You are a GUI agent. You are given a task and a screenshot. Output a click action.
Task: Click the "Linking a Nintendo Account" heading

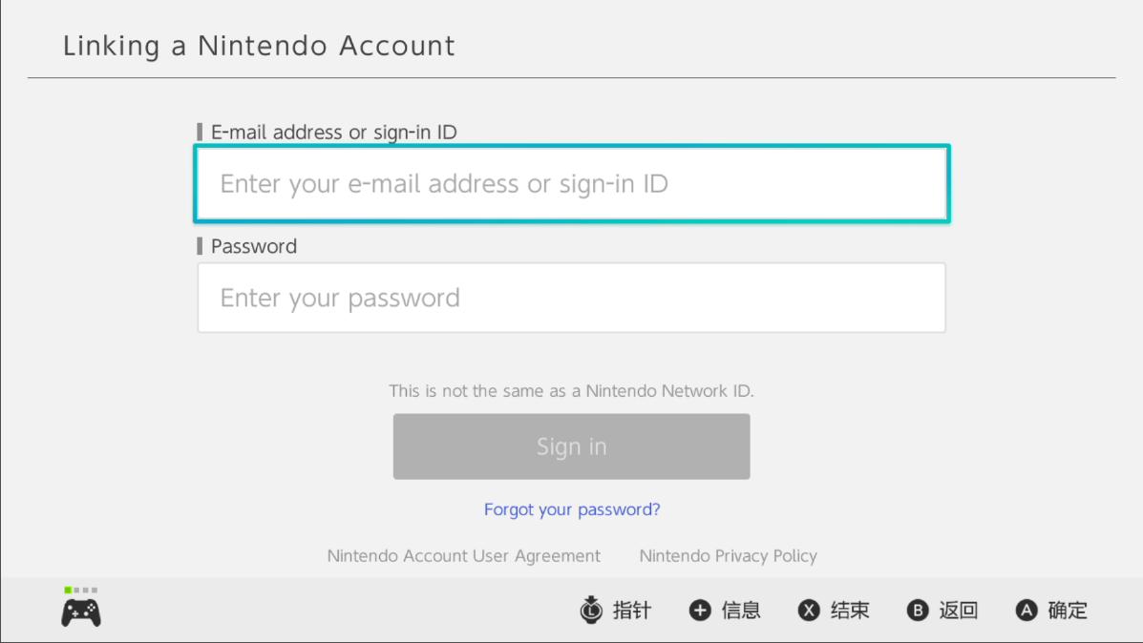click(x=259, y=46)
